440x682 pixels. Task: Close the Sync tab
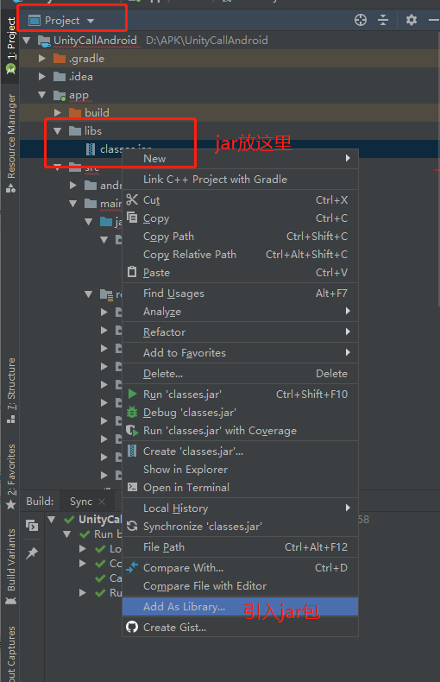pos(102,502)
